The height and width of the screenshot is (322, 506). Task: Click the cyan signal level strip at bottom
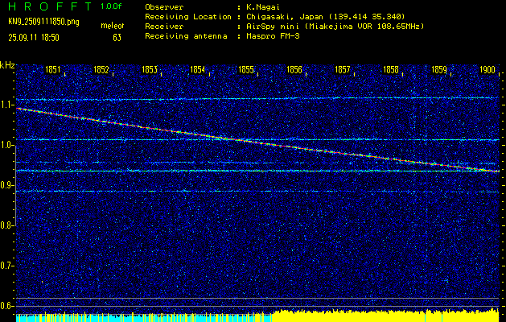point(144,318)
